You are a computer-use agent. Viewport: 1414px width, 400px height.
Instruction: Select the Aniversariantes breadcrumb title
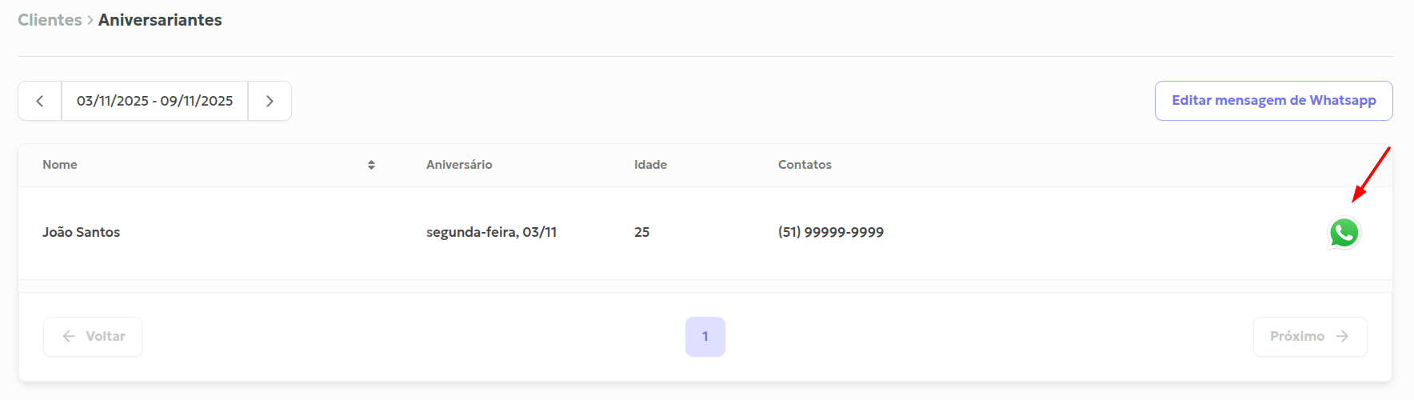coord(160,20)
